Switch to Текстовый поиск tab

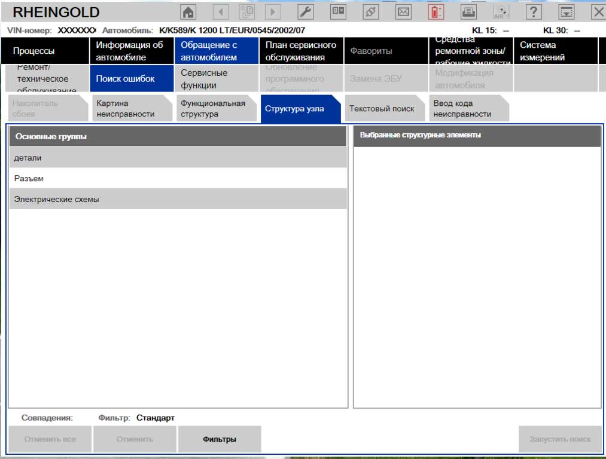pos(382,109)
